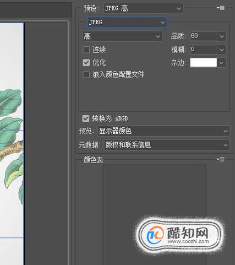
Task: Open the color table (颜色表) flyout menu icon
Action: (221, 159)
